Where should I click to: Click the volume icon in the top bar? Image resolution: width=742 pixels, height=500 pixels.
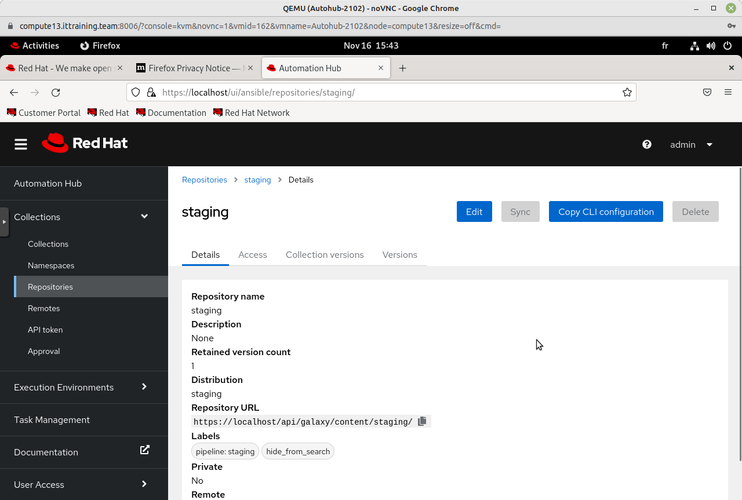(711, 46)
